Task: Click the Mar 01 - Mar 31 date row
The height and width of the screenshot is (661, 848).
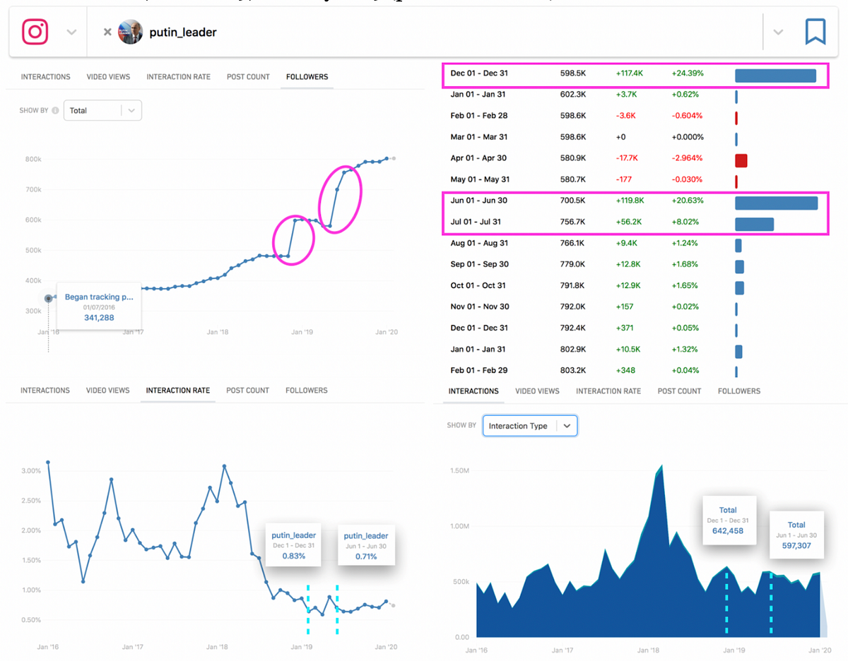Action: [x=479, y=137]
